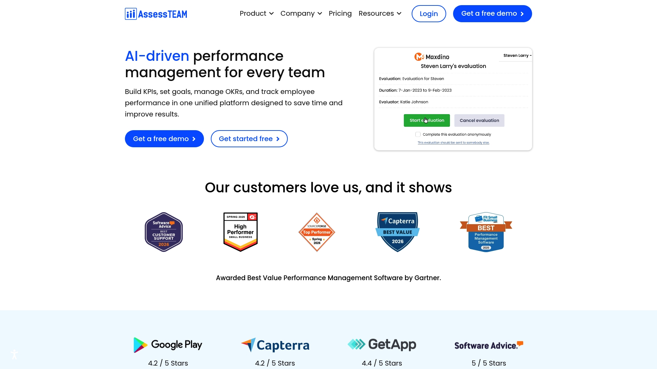Click the '4.4 / 5 Stars' GetApp rating
Image resolution: width=657 pixels, height=369 pixels.
click(x=382, y=363)
